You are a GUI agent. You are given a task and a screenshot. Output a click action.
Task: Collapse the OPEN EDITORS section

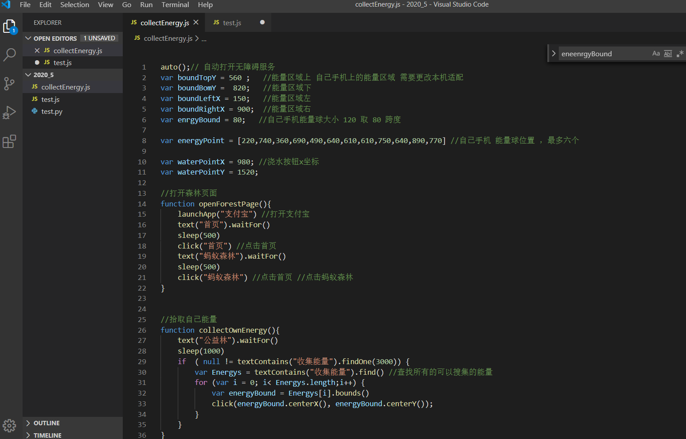point(28,38)
